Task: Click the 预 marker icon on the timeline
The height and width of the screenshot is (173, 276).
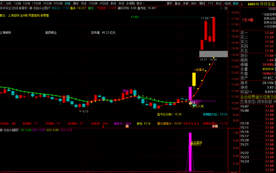Action: point(127,126)
